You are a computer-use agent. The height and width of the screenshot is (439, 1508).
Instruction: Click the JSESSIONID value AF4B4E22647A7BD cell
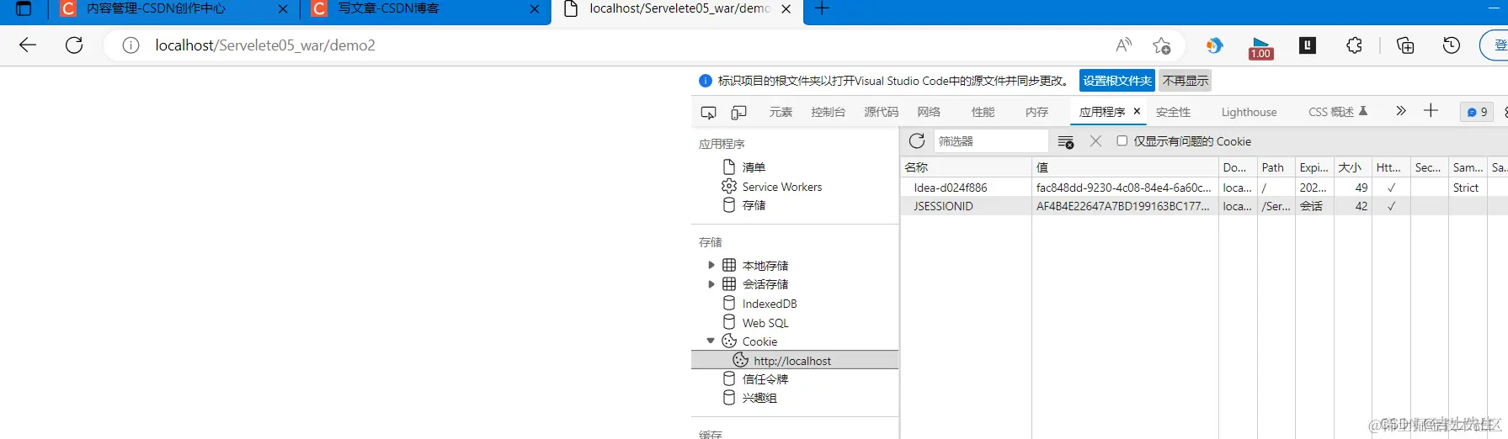pyautogui.click(x=1124, y=206)
